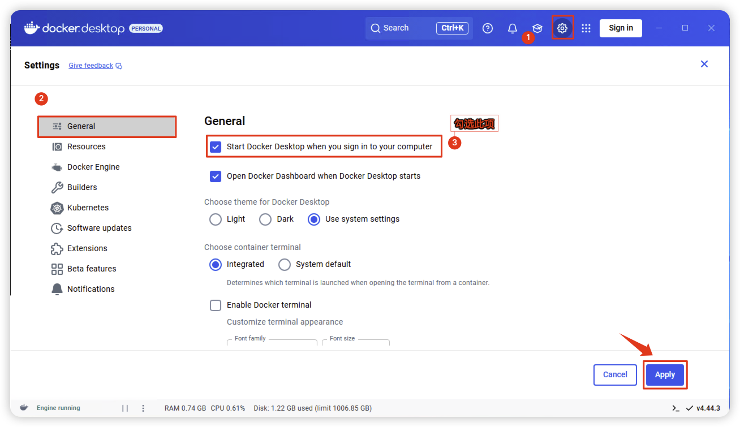Click the Disk 1.22 GB used readout
This screenshot has height=427, width=740.
(x=313, y=408)
